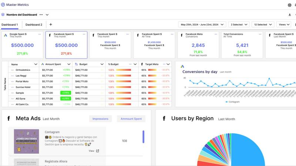This screenshot has height=166, width=296.
Task: Click the Master Metrics logo icon
Action: [3, 5]
